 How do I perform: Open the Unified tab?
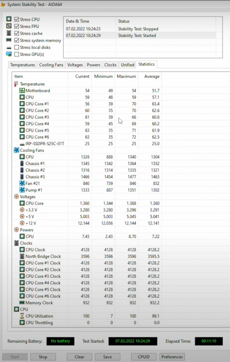point(127,65)
